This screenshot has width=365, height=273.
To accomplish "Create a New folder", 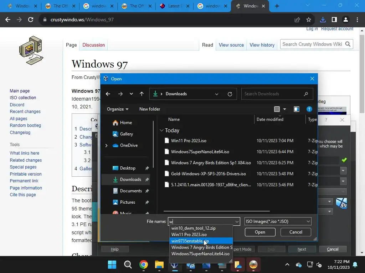I will tap(150, 109).
